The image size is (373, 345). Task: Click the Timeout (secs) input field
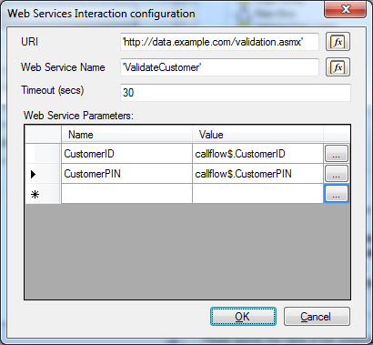click(x=236, y=93)
